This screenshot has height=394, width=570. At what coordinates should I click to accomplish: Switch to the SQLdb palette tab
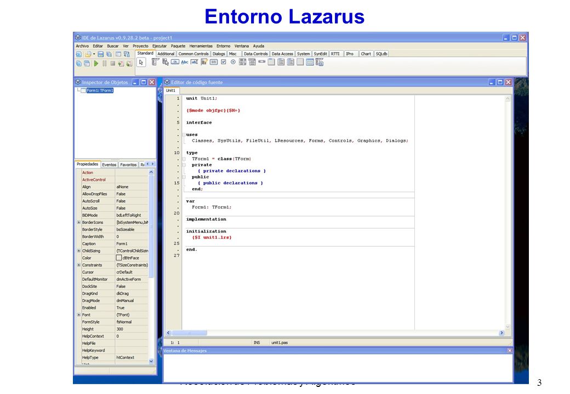click(381, 54)
